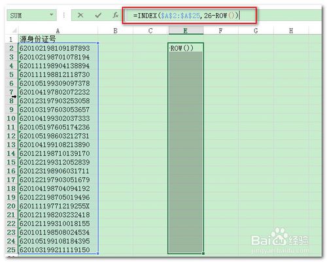The width and height of the screenshot is (327, 262).
Task: Select column G header
Action: tap(256, 31)
